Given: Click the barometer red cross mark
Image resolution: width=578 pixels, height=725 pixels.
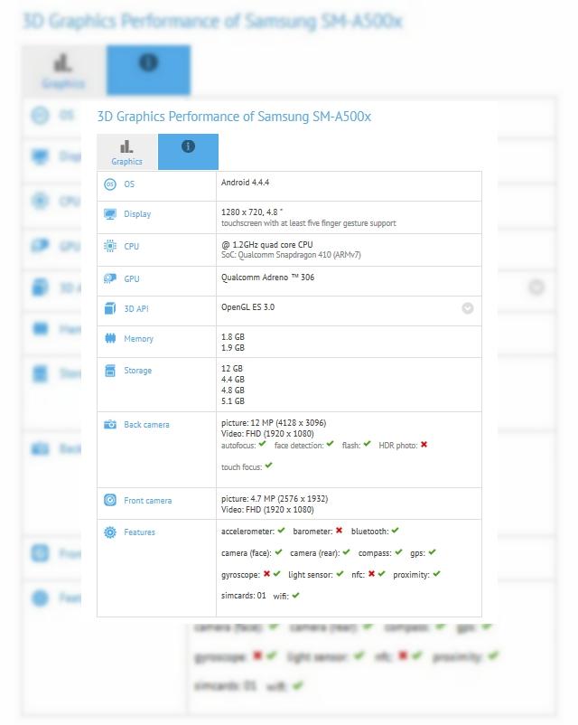Looking at the screenshot, I should (340, 531).
